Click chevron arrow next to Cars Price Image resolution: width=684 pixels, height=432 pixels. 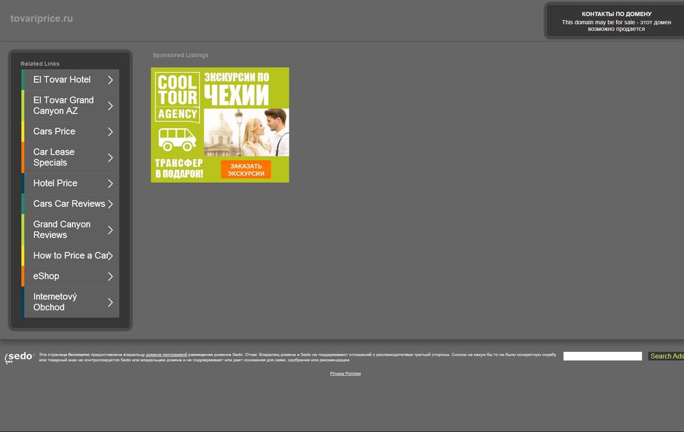tap(110, 131)
